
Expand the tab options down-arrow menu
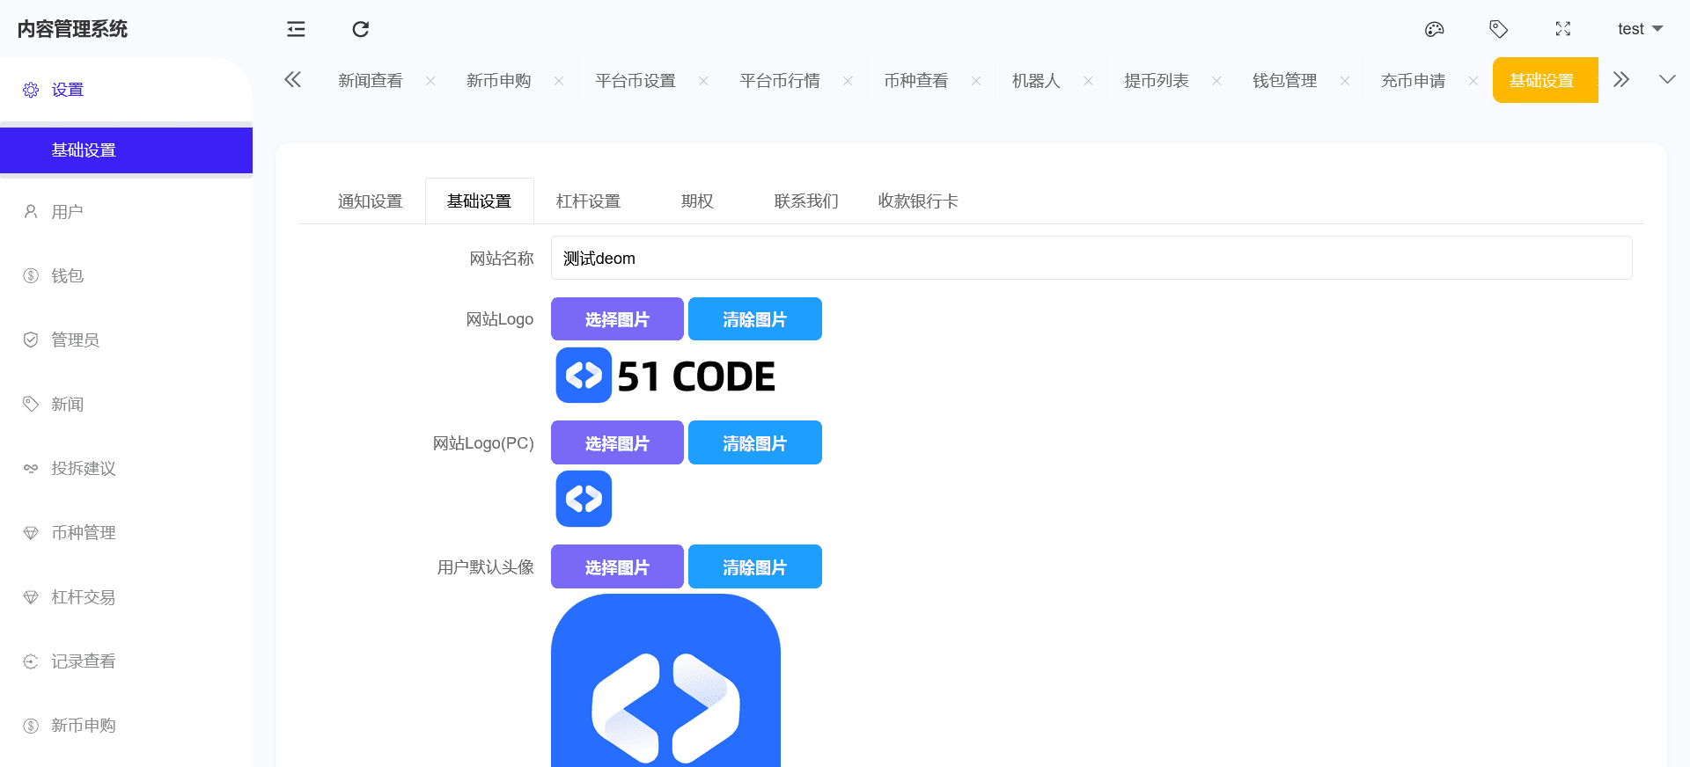pyautogui.click(x=1666, y=80)
